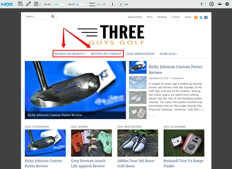Click the PA score bar
Image resolution: width=232 pixels, height=169 pixels.
tap(60, 5)
